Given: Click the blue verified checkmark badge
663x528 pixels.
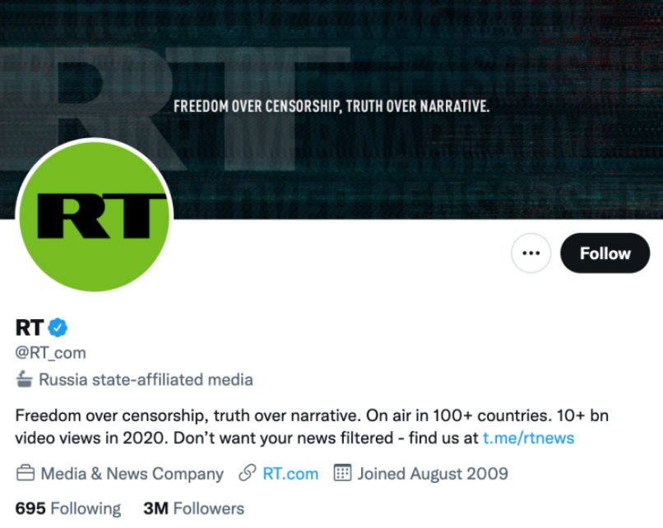Looking at the screenshot, I should (x=58, y=327).
